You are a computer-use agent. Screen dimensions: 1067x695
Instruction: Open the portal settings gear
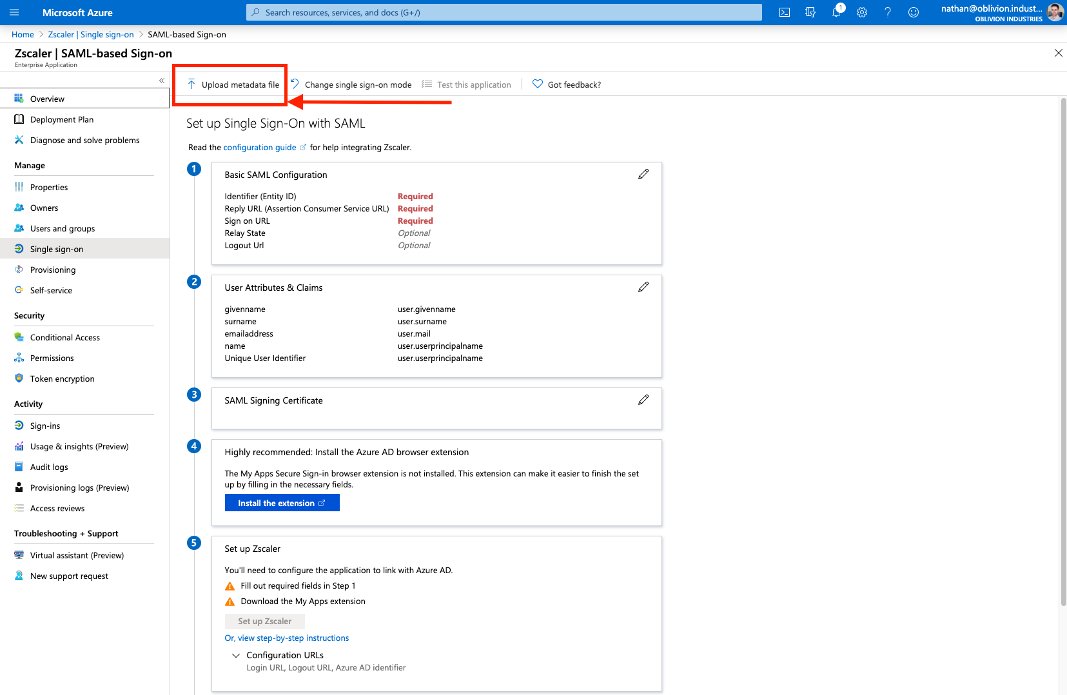pos(862,12)
